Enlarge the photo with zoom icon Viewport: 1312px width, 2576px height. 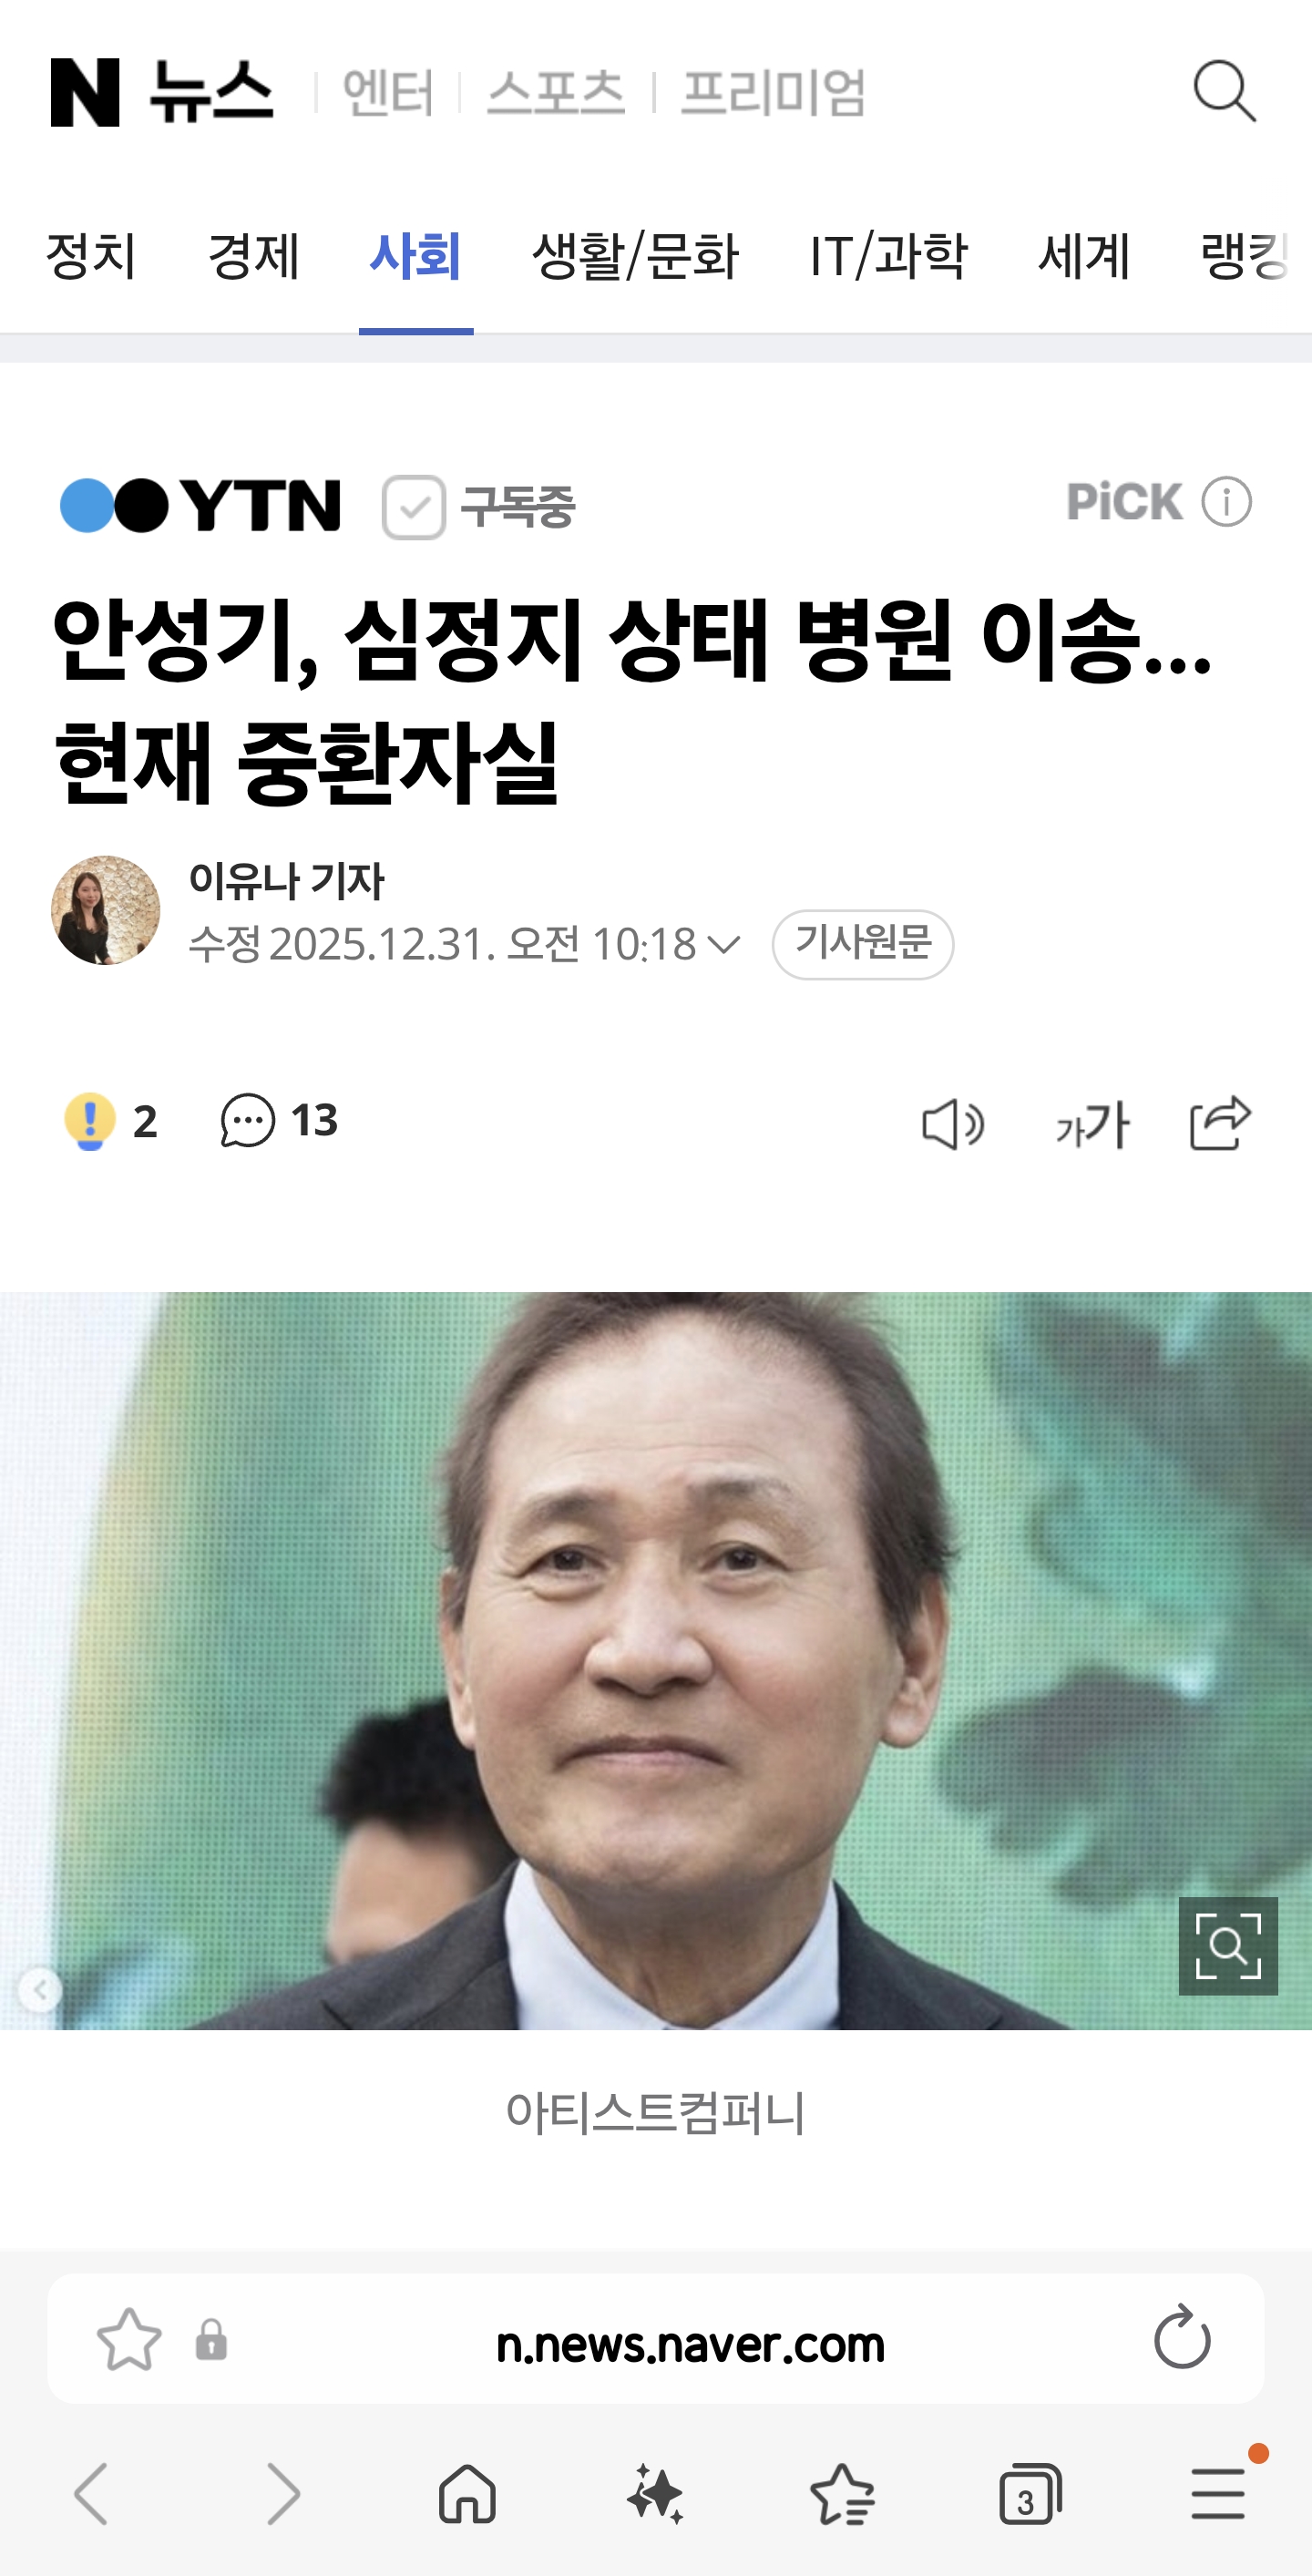click(x=1228, y=1946)
